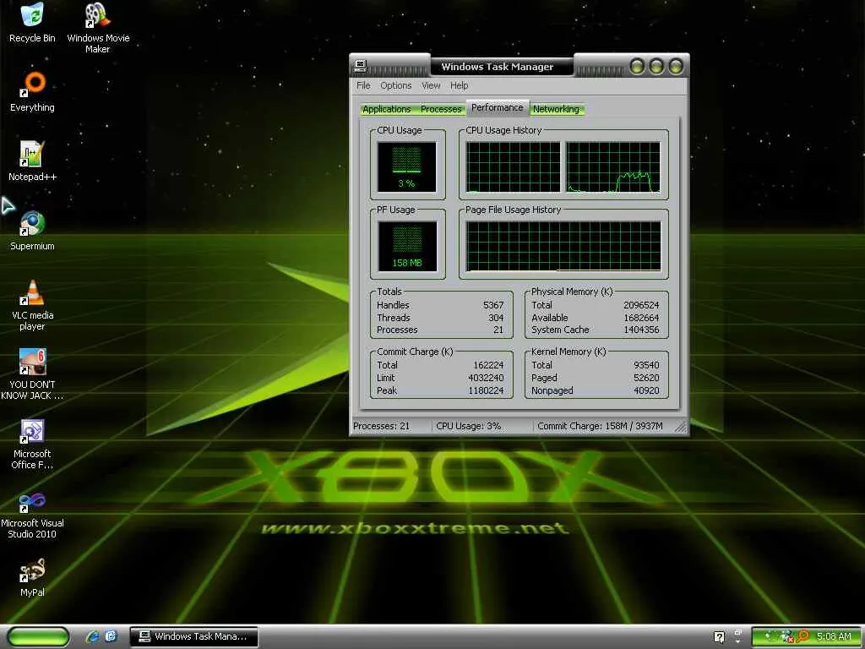Click the Task Manager resize grip corner

click(x=681, y=427)
